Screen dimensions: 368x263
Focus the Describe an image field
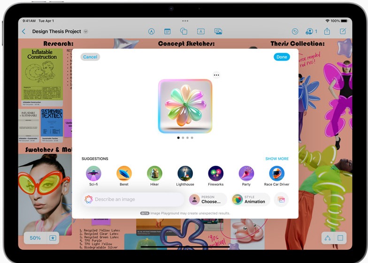pos(132,199)
